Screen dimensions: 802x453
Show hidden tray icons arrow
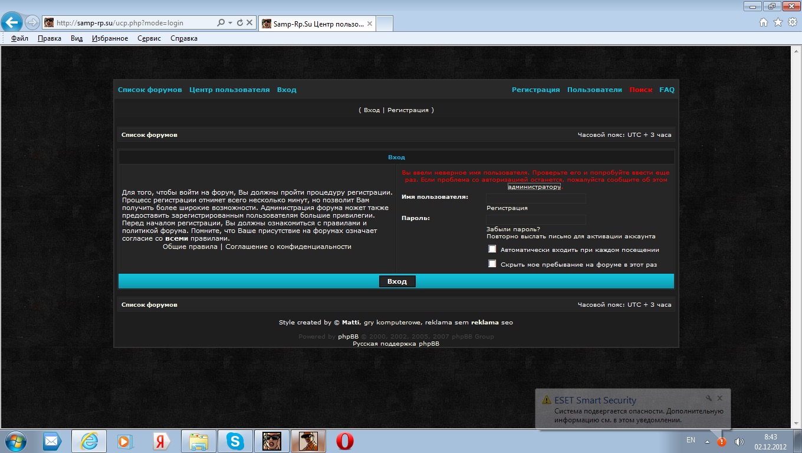(x=708, y=441)
